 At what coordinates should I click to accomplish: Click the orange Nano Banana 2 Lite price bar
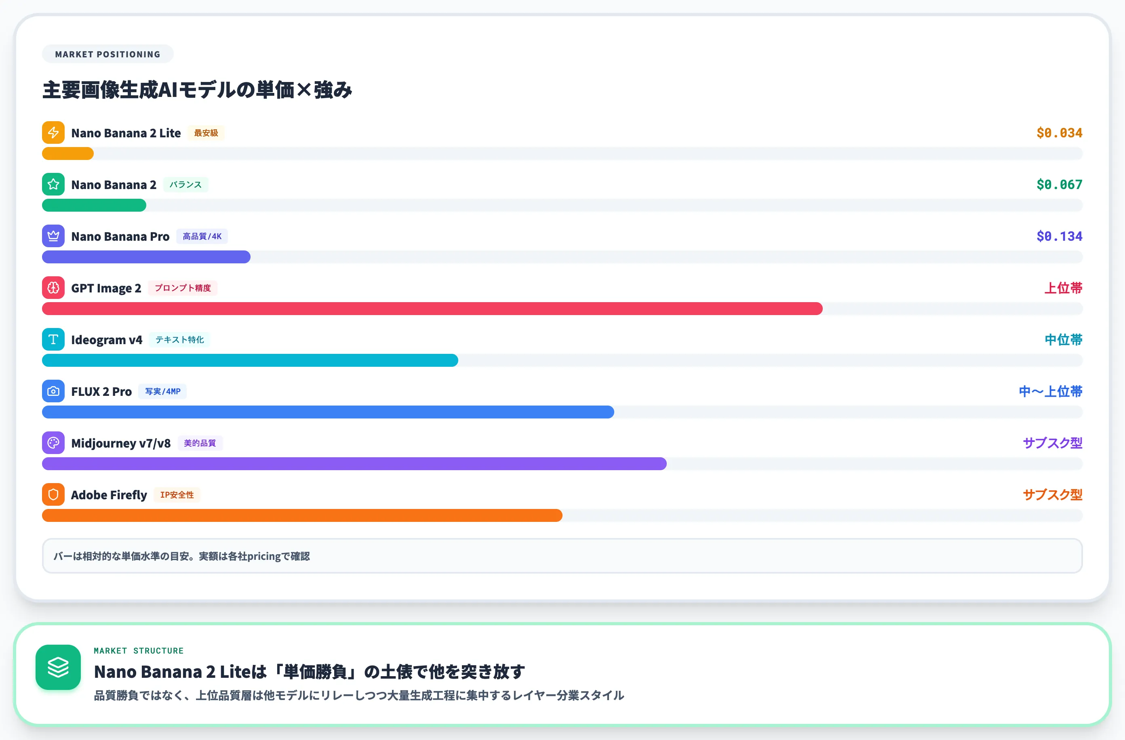[x=68, y=153]
